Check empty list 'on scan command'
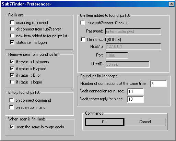This screenshot has height=141, width=176. 12,107
